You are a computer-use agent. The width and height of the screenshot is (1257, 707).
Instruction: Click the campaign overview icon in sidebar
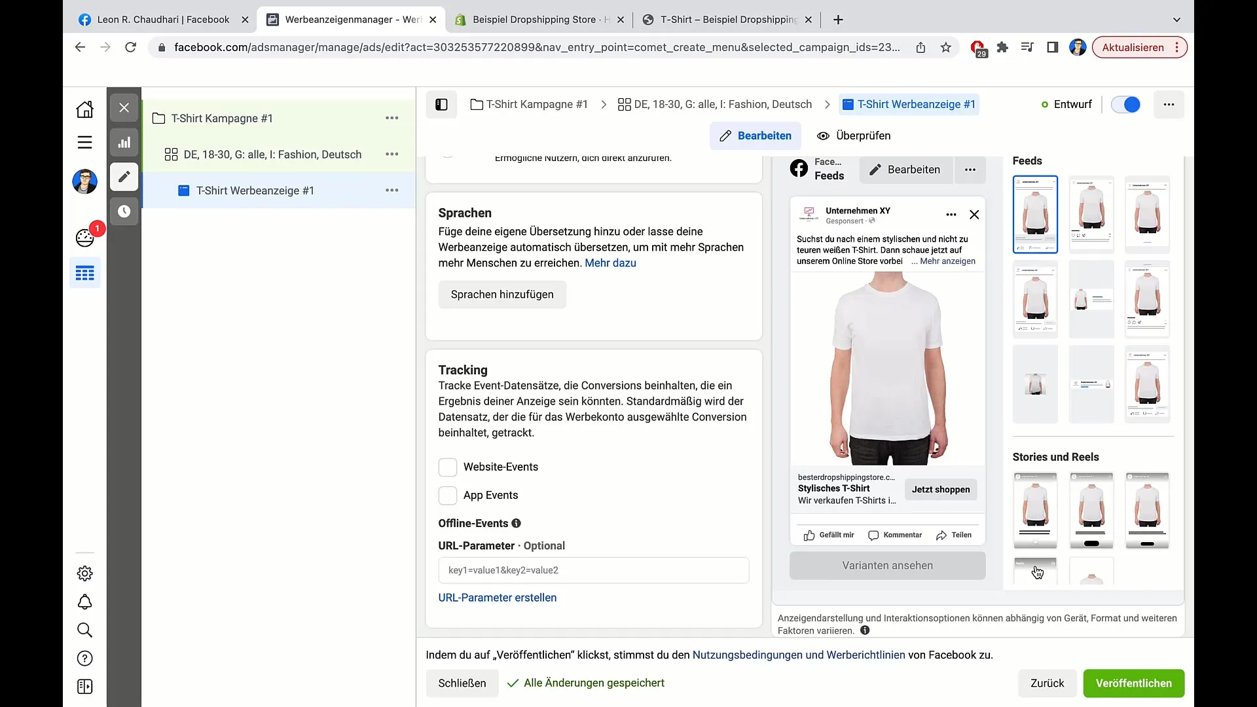[x=124, y=143]
